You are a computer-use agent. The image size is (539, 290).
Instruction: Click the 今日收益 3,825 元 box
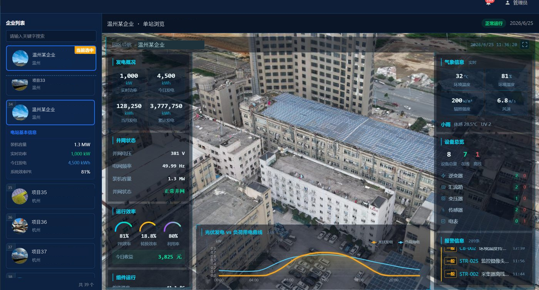tap(148, 257)
